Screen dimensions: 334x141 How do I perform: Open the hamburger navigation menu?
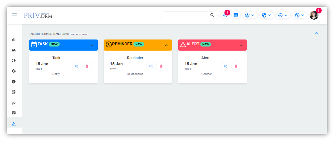click(14, 15)
